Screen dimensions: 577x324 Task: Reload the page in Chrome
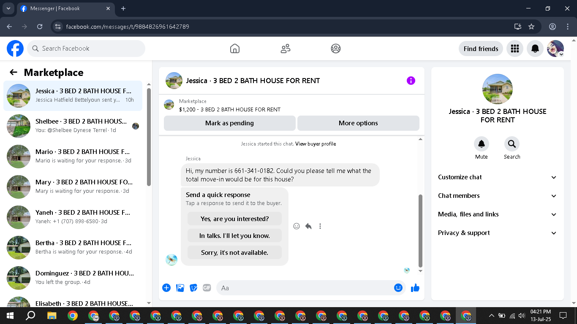[40, 27]
